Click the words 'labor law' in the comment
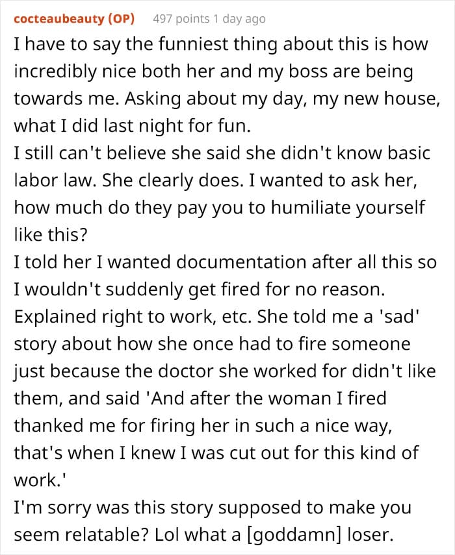 click(55, 181)
